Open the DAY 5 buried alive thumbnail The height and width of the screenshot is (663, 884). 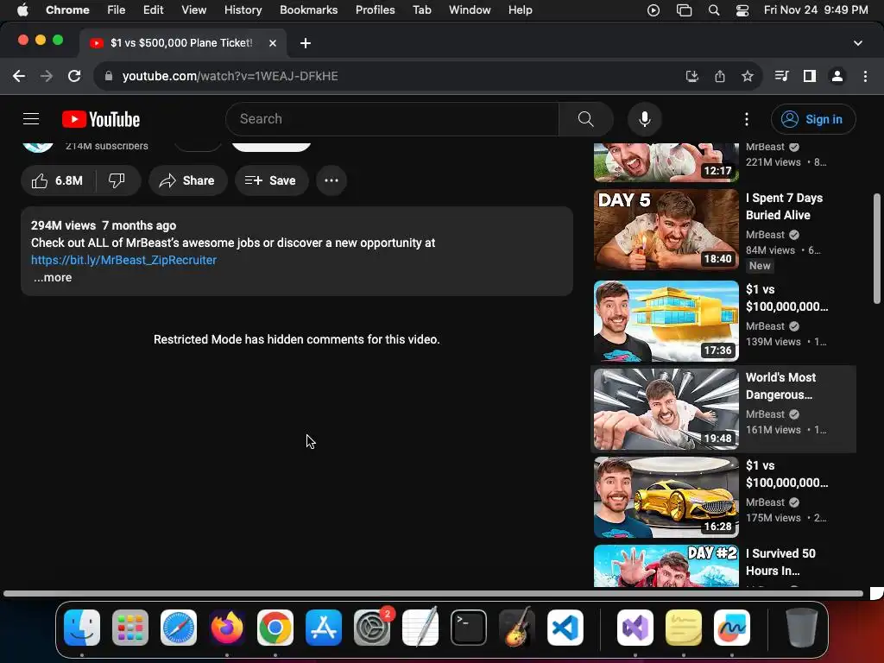point(666,230)
